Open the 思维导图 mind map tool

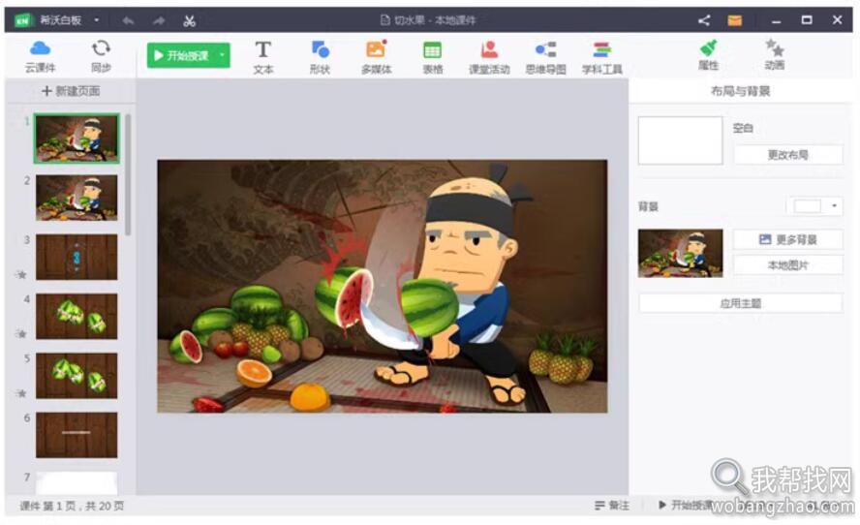[545, 57]
